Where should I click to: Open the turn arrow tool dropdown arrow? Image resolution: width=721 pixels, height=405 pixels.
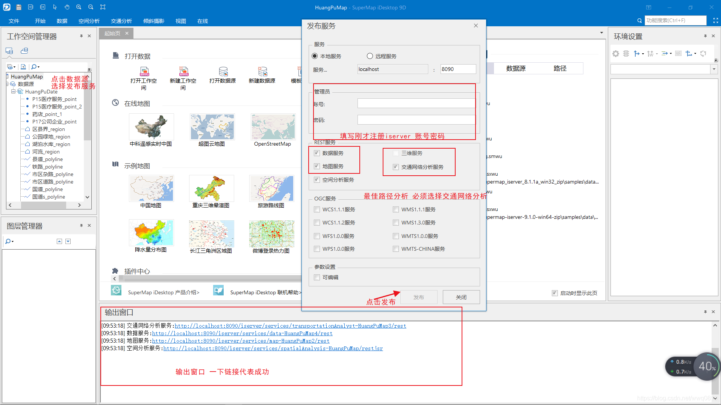click(643, 54)
